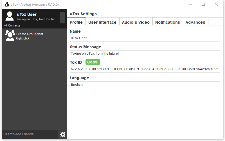
Task: Open the Audio & Video tab
Action: 136,21
